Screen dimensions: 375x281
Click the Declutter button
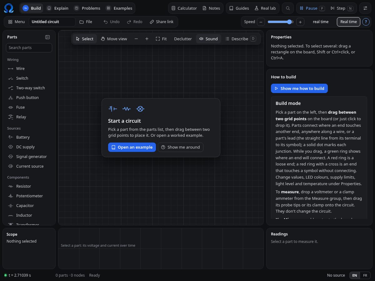pos(183,39)
